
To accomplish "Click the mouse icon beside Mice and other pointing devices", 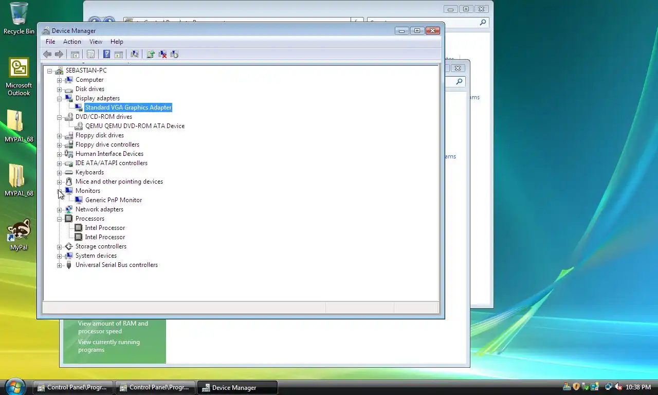I will click(x=69, y=182).
